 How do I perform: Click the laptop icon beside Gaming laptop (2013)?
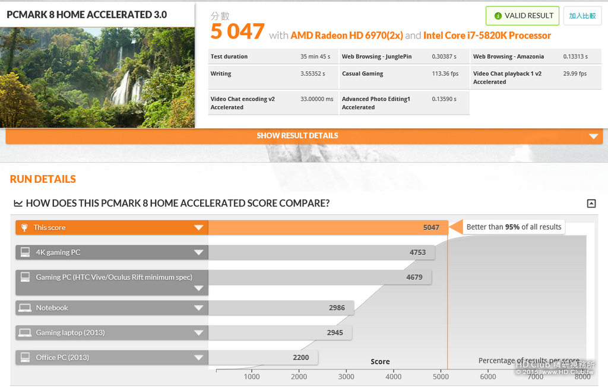point(25,333)
